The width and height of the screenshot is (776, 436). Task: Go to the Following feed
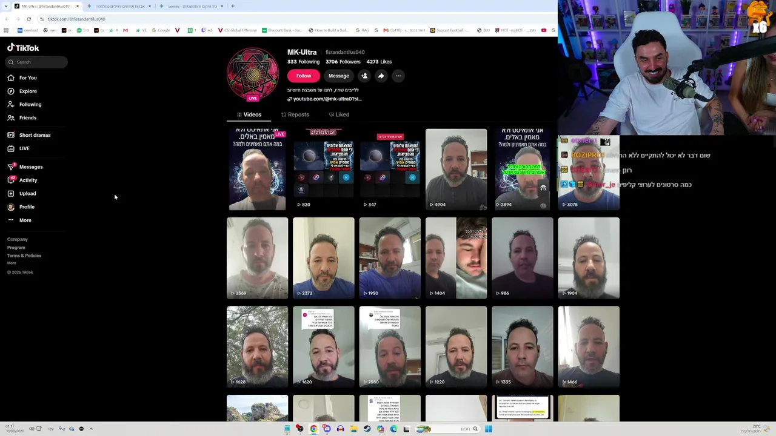(x=25, y=105)
